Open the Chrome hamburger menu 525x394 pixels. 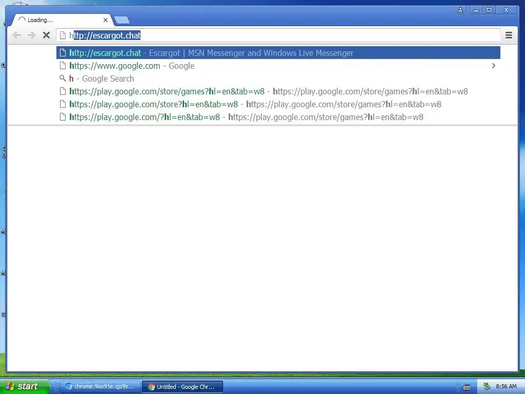point(509,35)
